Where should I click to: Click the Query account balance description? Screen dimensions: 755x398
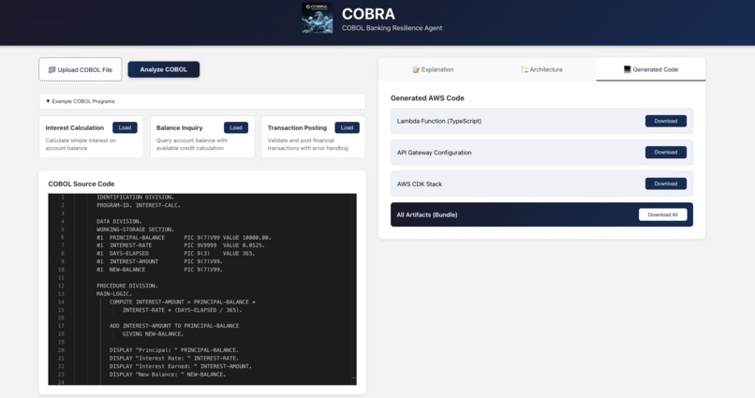(192, 144)
